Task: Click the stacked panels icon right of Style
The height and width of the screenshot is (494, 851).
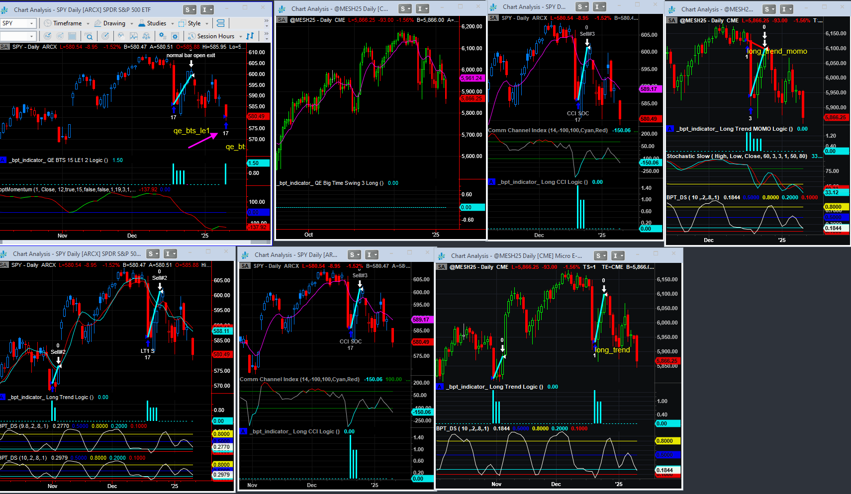Action: (x=220, y=23)
